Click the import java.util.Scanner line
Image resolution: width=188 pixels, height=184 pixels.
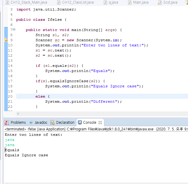(x=46, y=9)
